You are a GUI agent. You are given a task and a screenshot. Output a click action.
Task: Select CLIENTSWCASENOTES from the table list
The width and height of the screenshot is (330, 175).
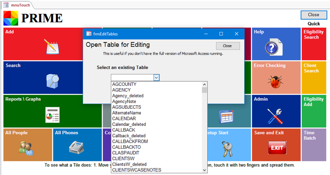[x=157, y=170]
